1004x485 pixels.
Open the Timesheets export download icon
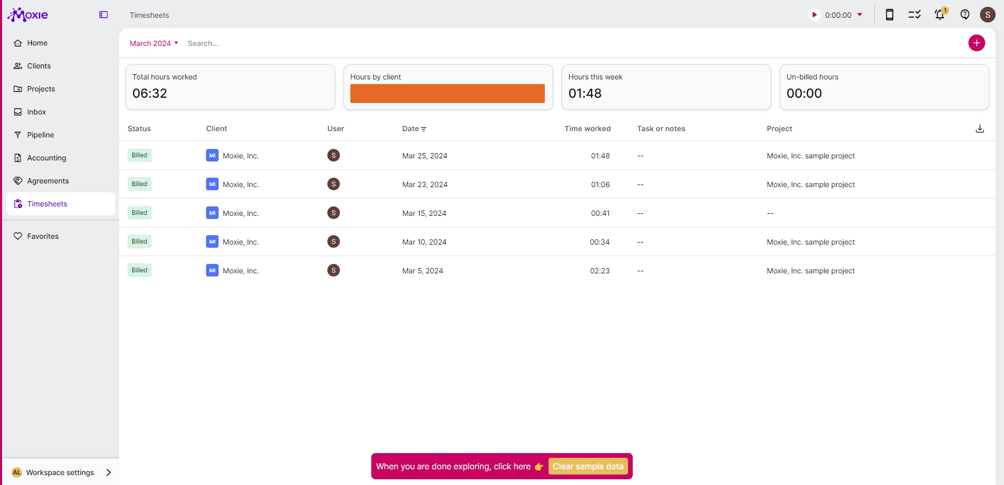(x=979, y=129)
